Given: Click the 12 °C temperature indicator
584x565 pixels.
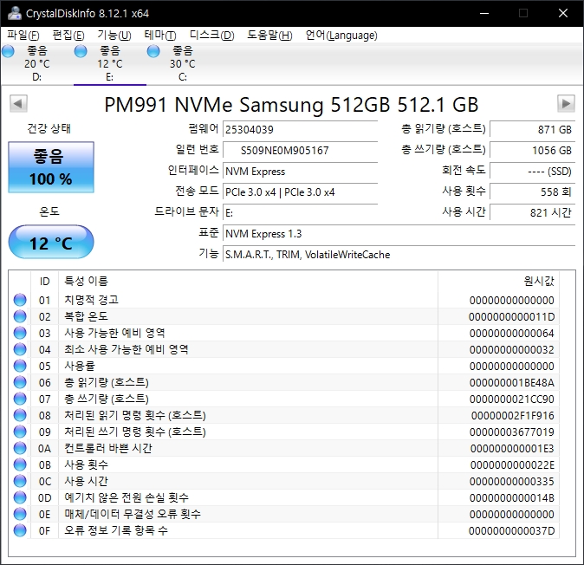Looking at the screenshot, I should coord(51,243).
